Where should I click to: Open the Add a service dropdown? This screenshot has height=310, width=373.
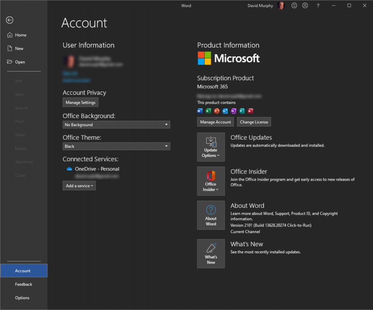pos(79,186)
